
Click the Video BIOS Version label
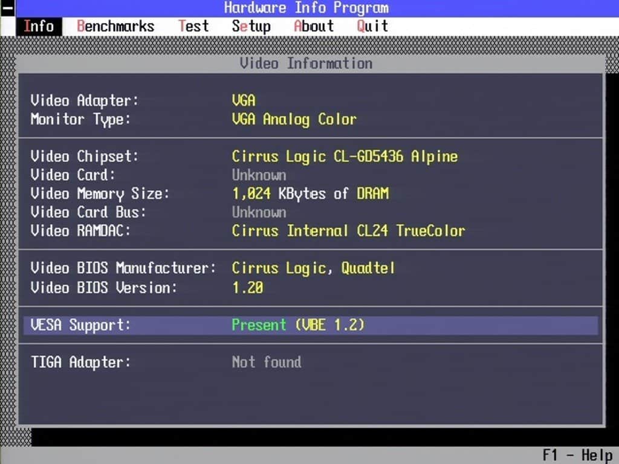tap(104, 288)
